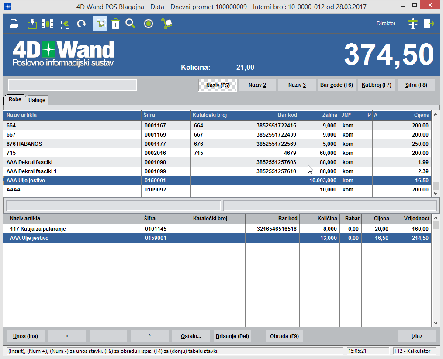Click the article search input field

pos(73,85)
